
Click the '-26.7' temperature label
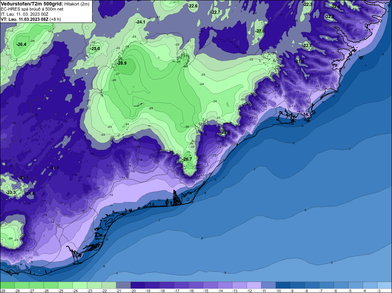tap(187, 159)
